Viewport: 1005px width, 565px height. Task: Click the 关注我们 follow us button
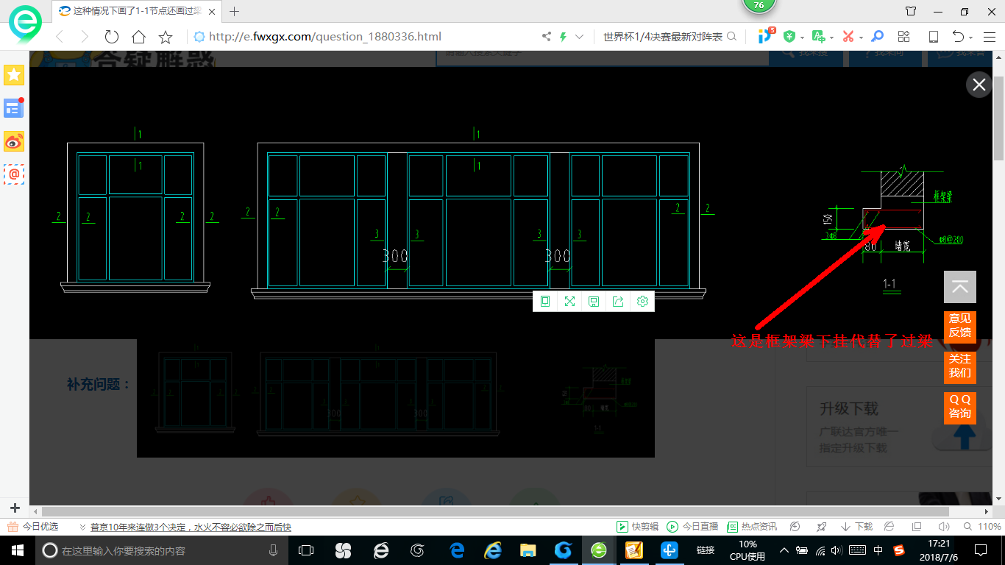coord(960,366)
